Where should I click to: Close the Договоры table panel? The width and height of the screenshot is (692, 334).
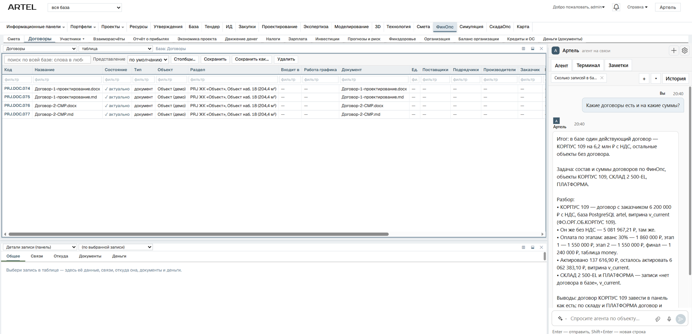[x=541, y=49]
